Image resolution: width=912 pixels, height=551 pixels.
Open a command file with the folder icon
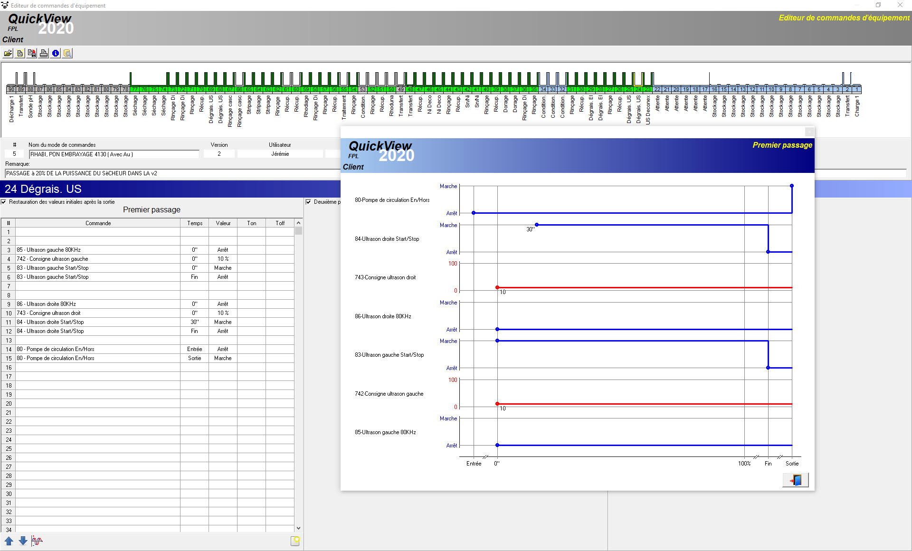(x=8, y=53)
